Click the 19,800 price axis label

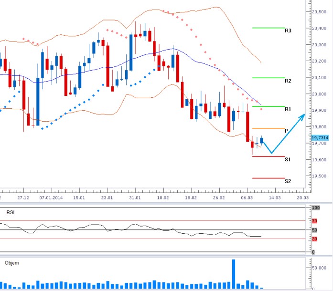[319, 127]
